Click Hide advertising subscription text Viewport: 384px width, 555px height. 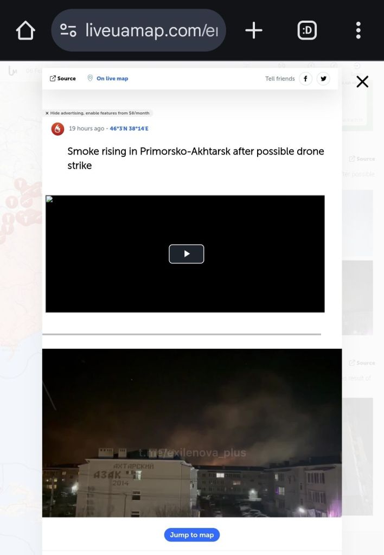100,113
